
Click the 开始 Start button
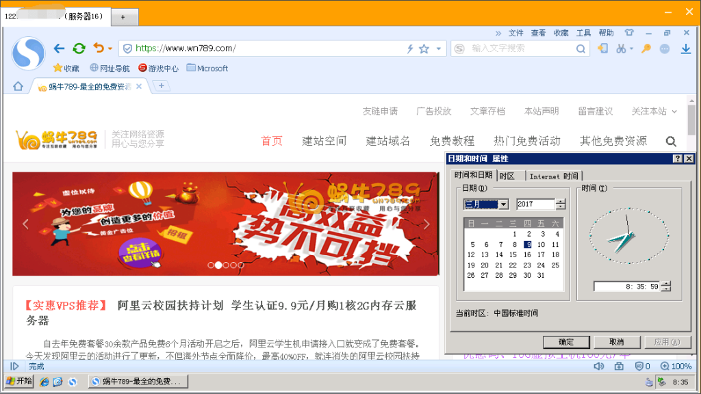pos(19,381)
